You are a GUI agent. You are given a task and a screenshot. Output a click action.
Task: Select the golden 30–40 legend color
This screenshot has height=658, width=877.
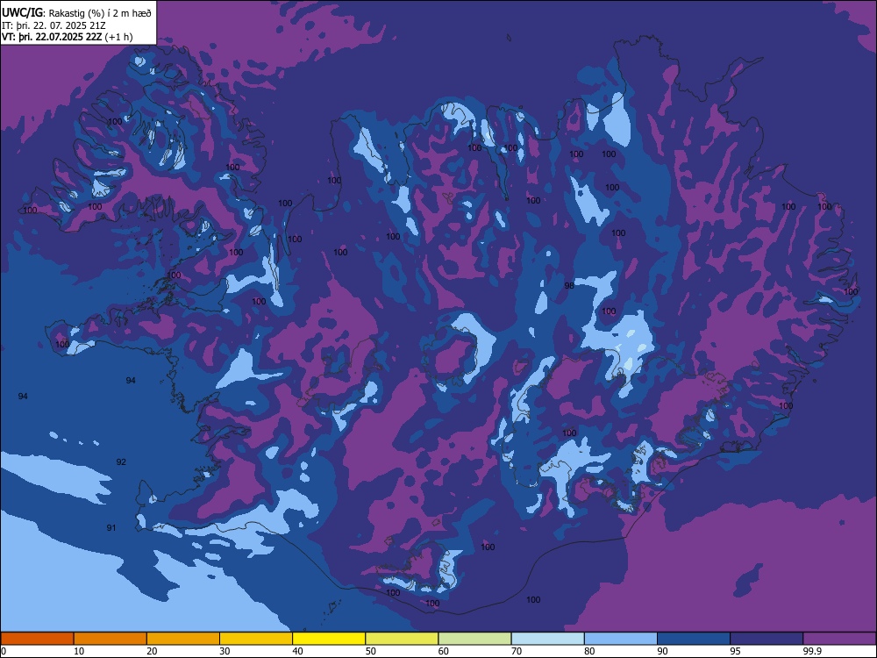pos(256,639)
